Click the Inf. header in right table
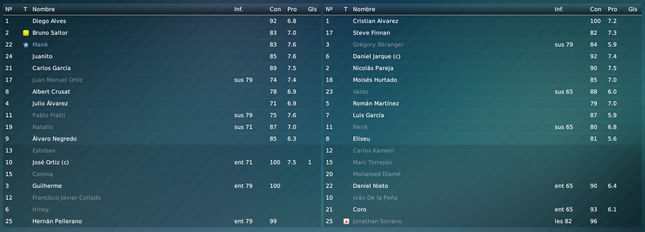Image resolution: width=645 pixels, height=232 pixels. (559, 9)
